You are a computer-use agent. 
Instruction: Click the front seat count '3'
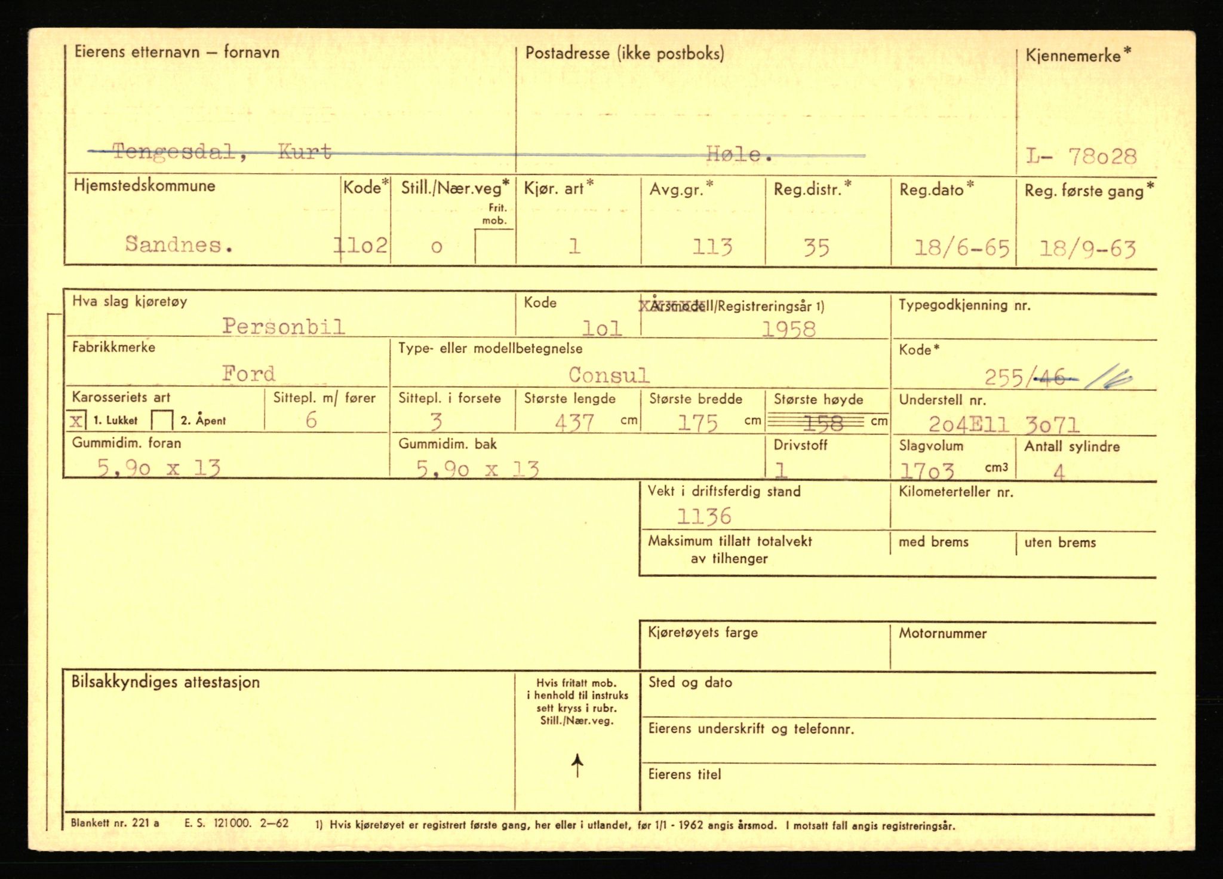coord(437,422)
